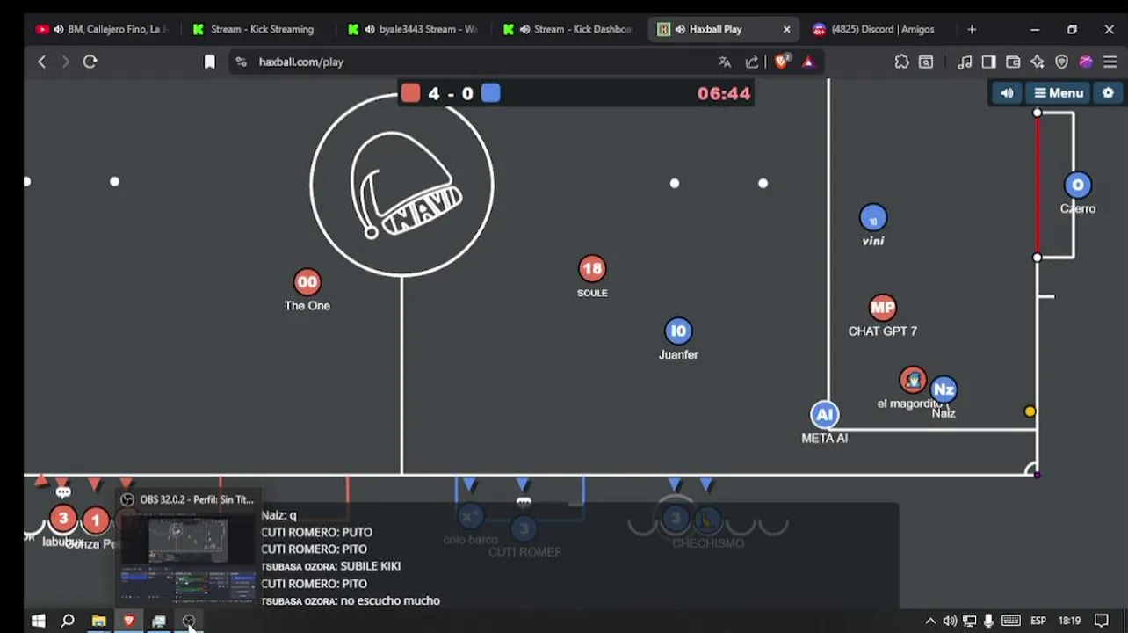The width and height of the screenshot is (1128, 633).
Task: Reload the Haxball page
Action: 90,62
